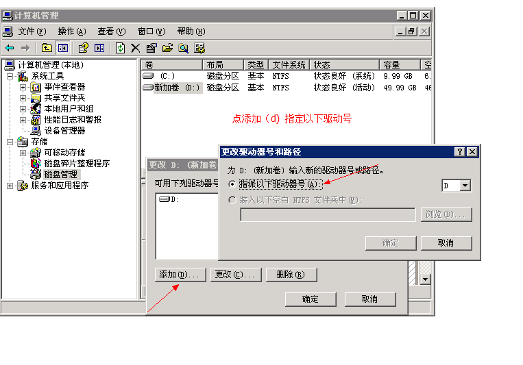
Task: Select 装入以下空白 NTFS 文件夹中 radio button
Action: [232, 200]
